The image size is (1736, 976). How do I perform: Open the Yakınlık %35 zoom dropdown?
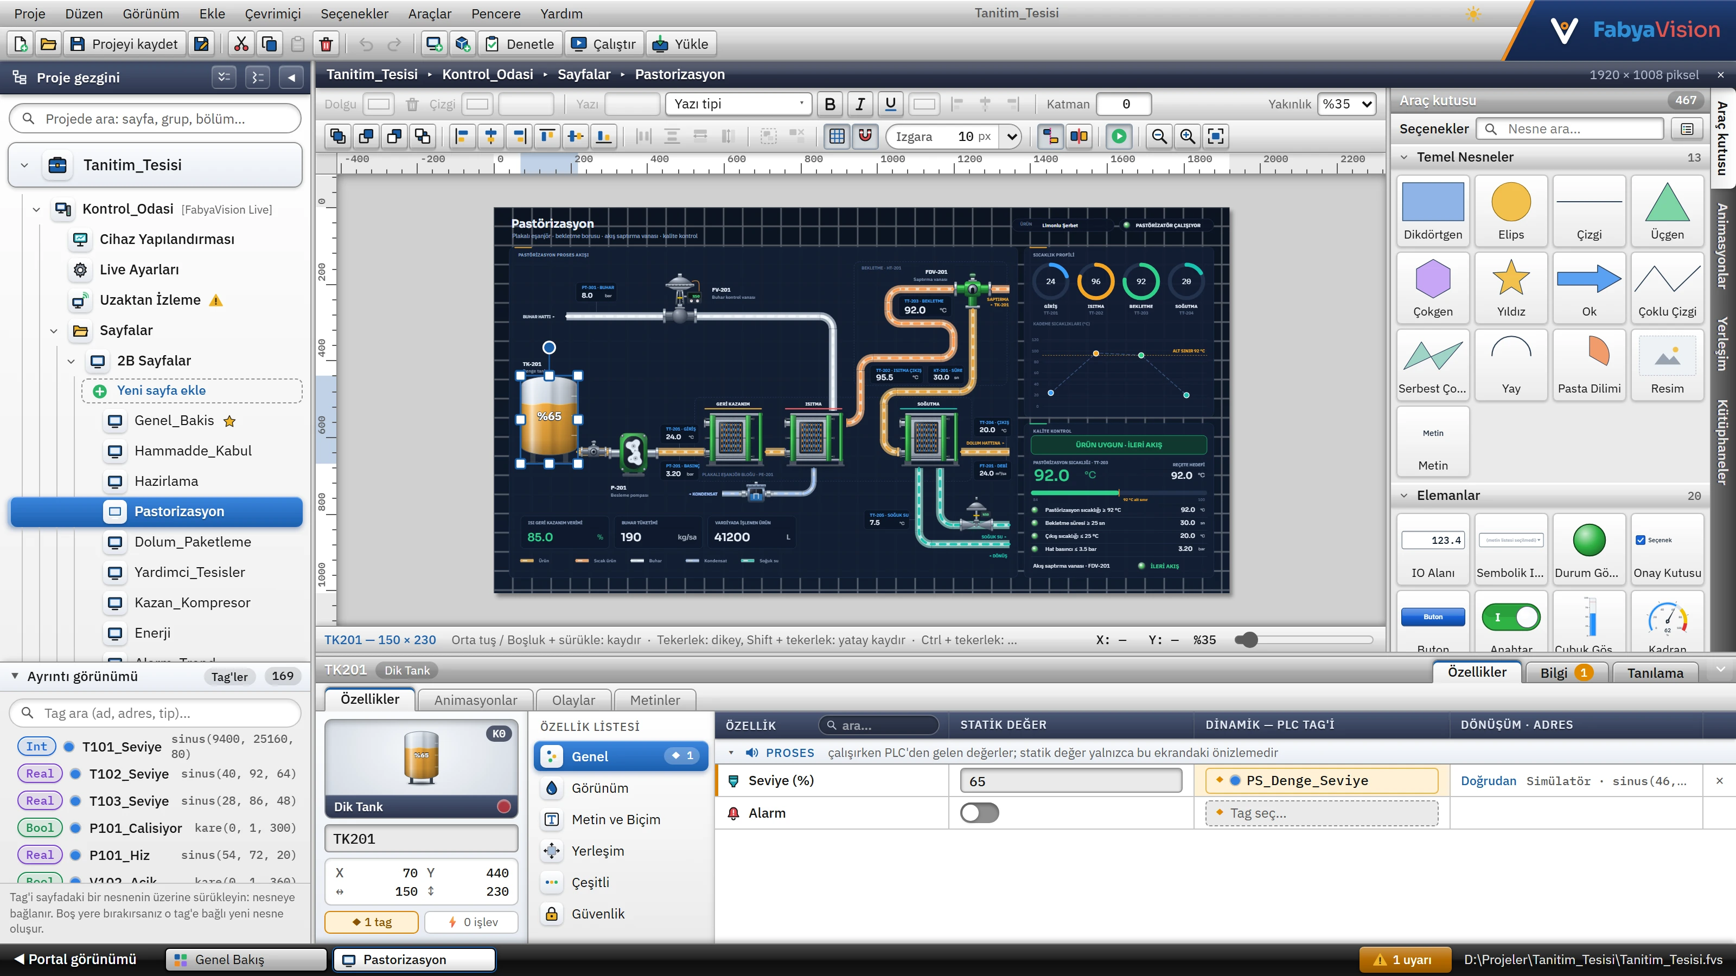click(1346, 104)
